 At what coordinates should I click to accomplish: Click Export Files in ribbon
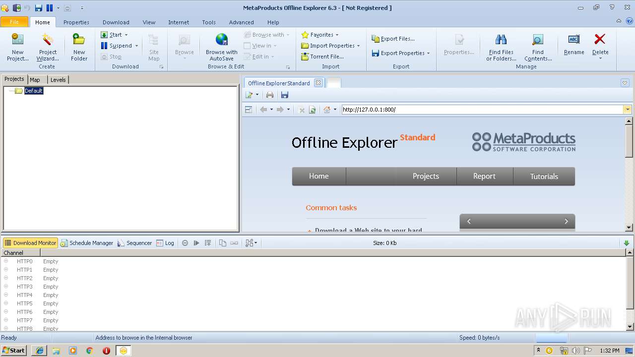coord(393,39)
